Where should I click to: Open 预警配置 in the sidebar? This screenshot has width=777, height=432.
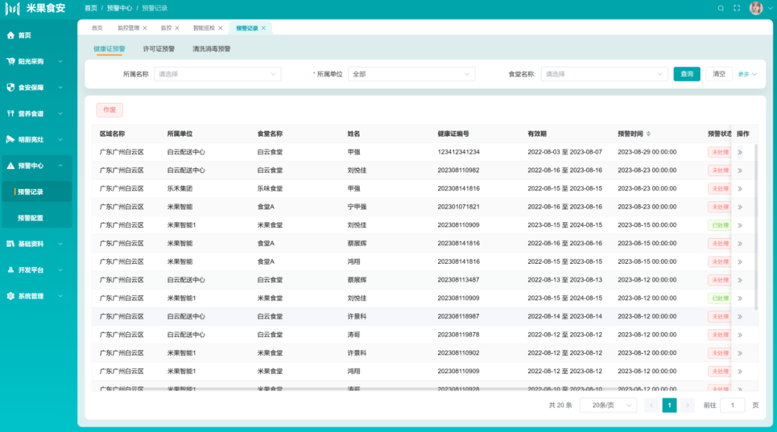point(37,218)
